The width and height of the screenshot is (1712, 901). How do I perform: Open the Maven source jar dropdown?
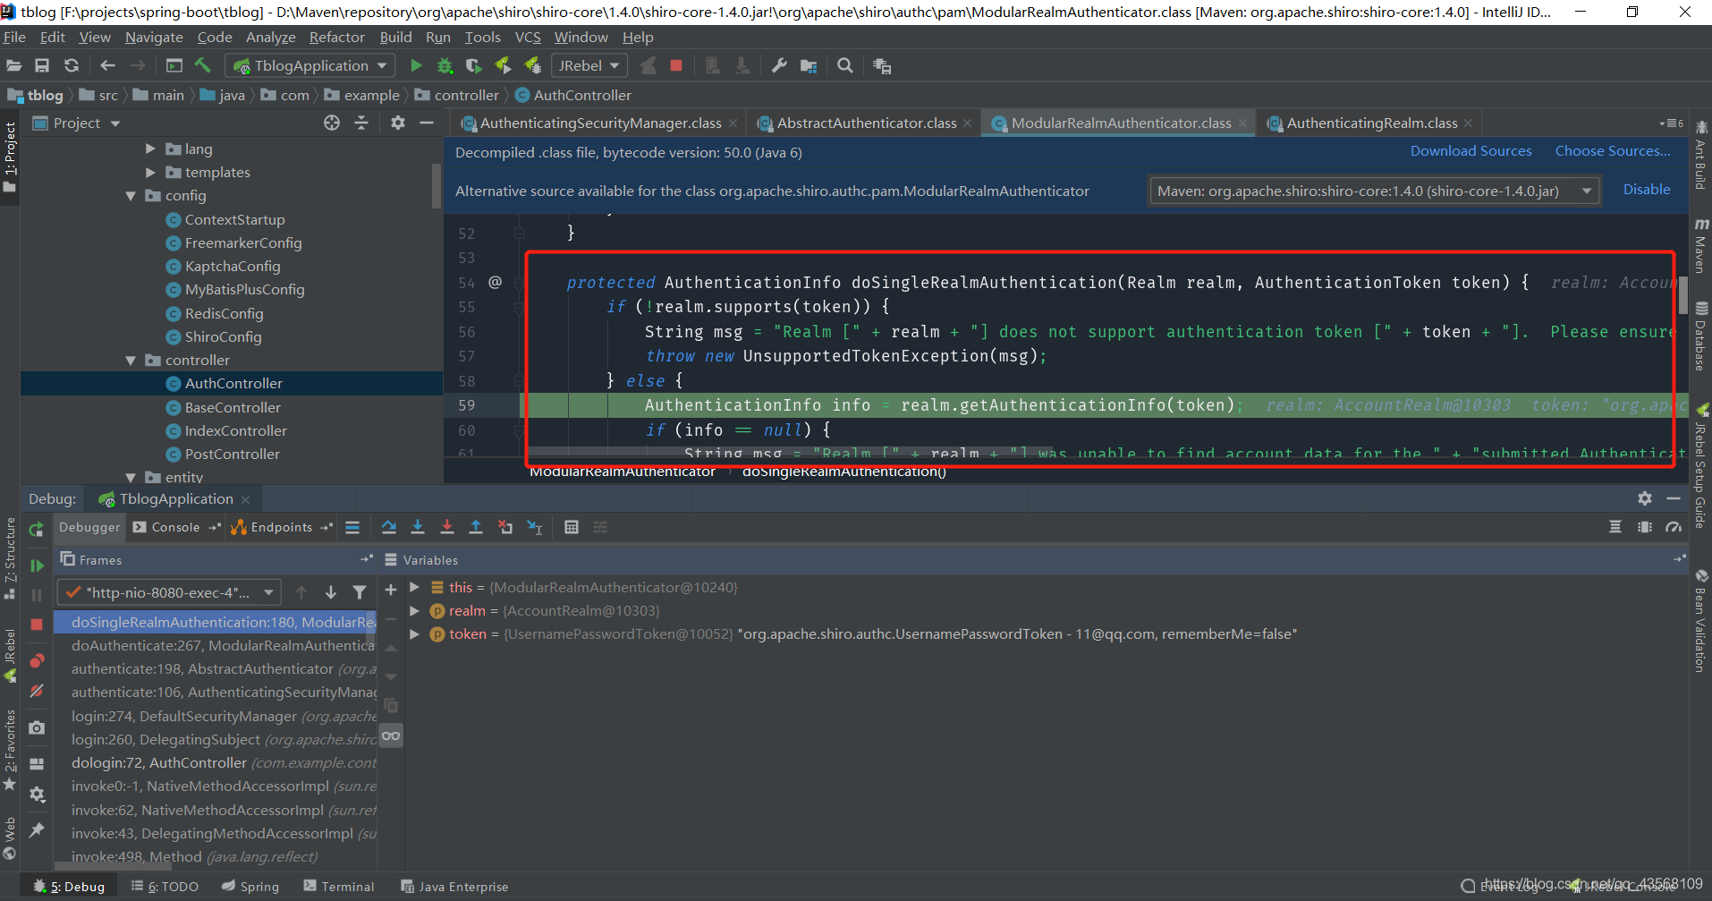pos(1374,191)
